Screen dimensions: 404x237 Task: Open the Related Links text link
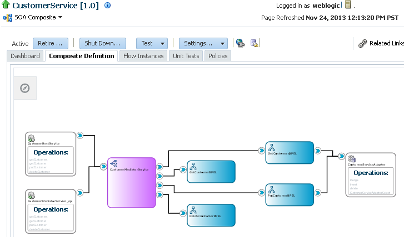(x=386, y=43)
